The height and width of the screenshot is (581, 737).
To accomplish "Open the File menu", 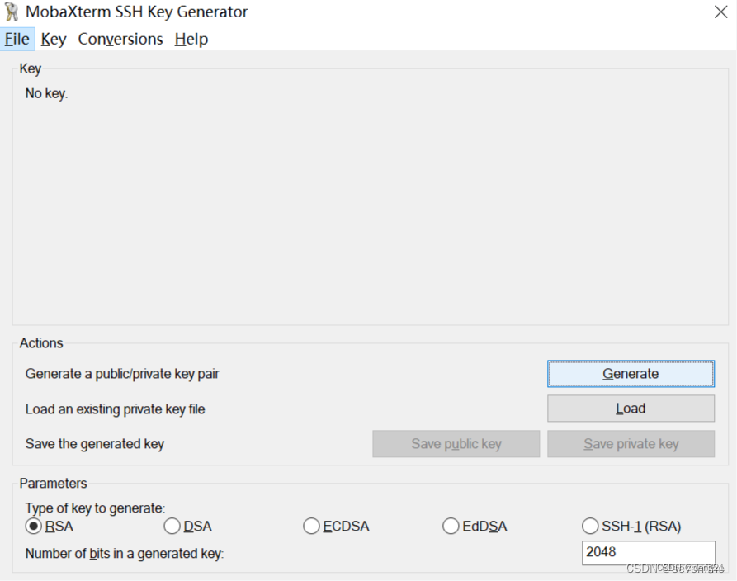I will 17,39.
